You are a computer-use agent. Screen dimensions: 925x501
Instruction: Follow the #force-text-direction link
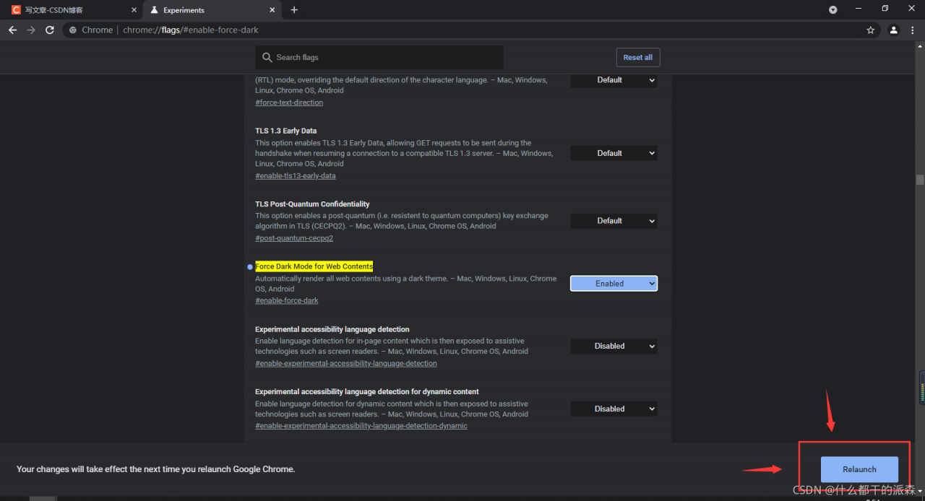(289, 103)
